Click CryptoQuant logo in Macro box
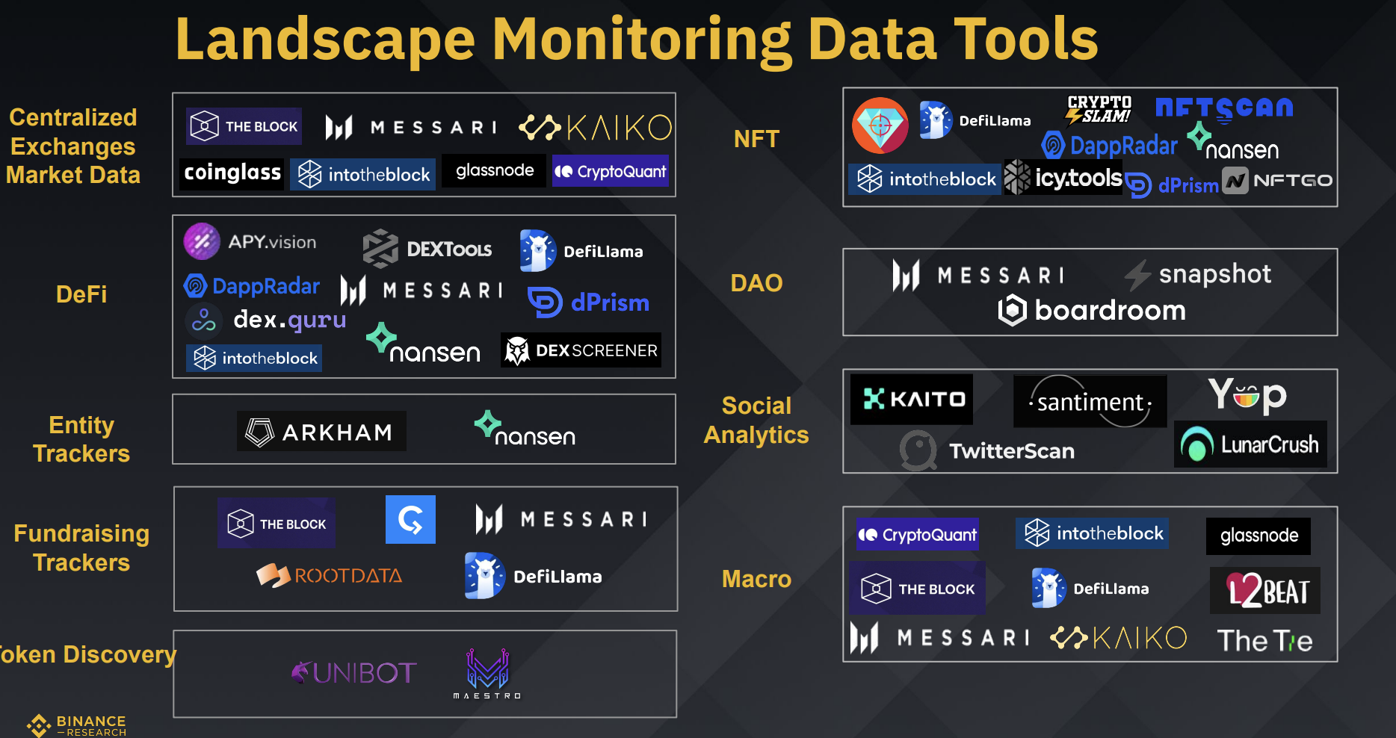 point(917,535)
